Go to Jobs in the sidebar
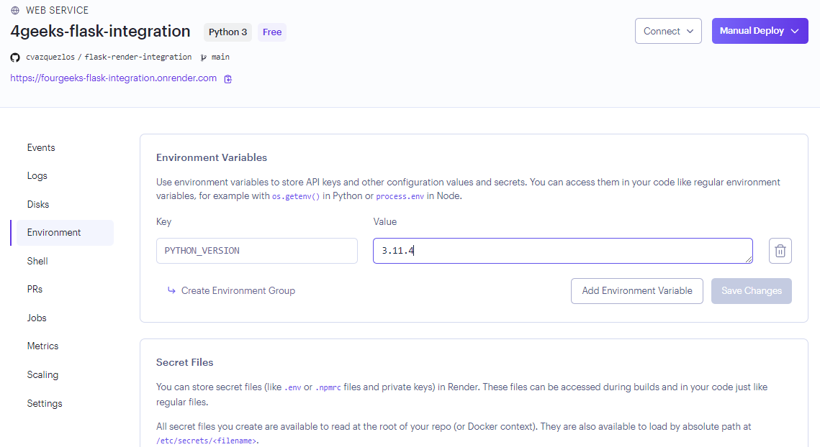The image size is (820, 447). tap(37, 318)
